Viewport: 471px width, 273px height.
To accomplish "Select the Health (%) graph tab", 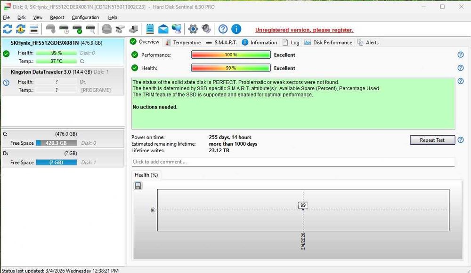I will pyautogui.click(x=146, y=175).
